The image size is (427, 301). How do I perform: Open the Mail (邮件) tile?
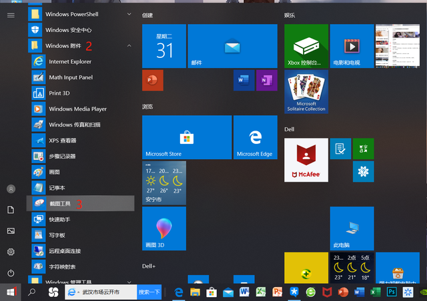point(233,46)
